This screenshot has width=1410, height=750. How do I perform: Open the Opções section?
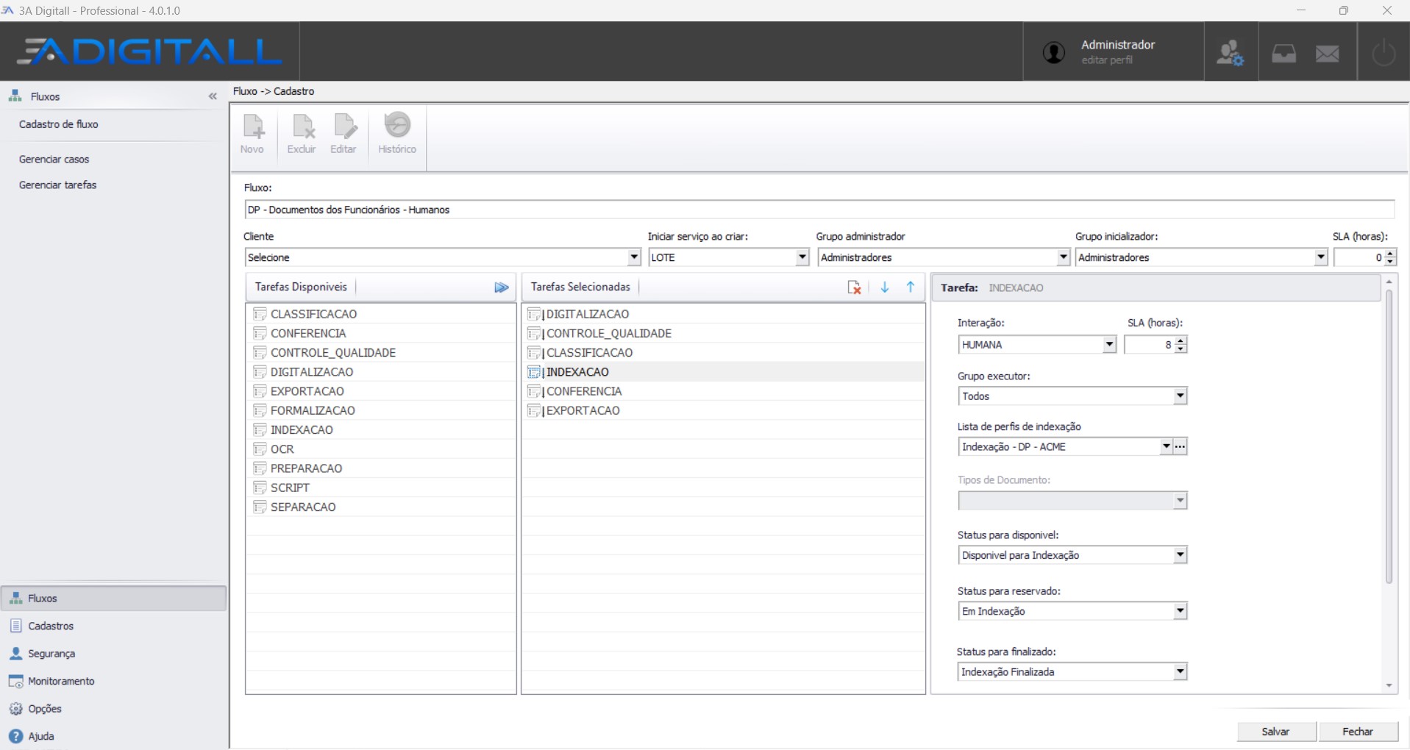tap(113, 709)
